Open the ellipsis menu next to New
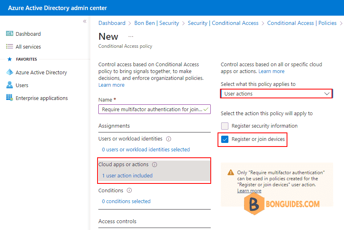This screenshot has height=230, width=344. [131, 37]
